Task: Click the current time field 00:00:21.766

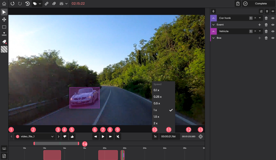Action: click(170, 137)
